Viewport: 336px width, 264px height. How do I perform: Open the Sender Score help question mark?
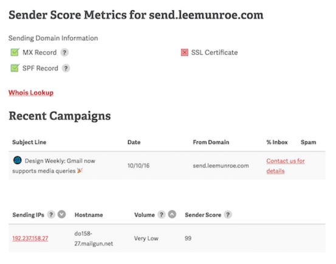228,215
